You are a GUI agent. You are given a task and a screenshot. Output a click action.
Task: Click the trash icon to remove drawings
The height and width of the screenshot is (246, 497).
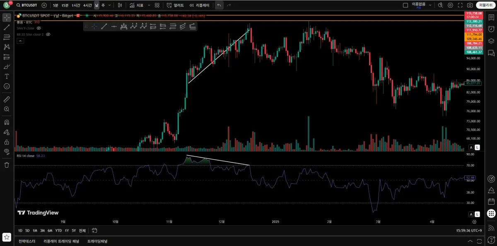click(x=7, y=165)
